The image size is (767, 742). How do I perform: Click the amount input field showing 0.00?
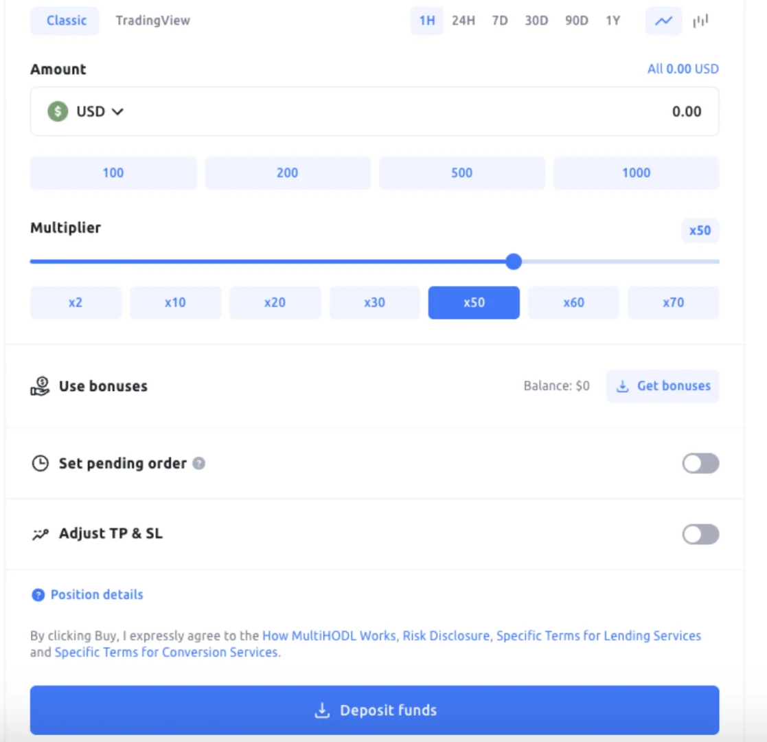click(x=374, y=111)
